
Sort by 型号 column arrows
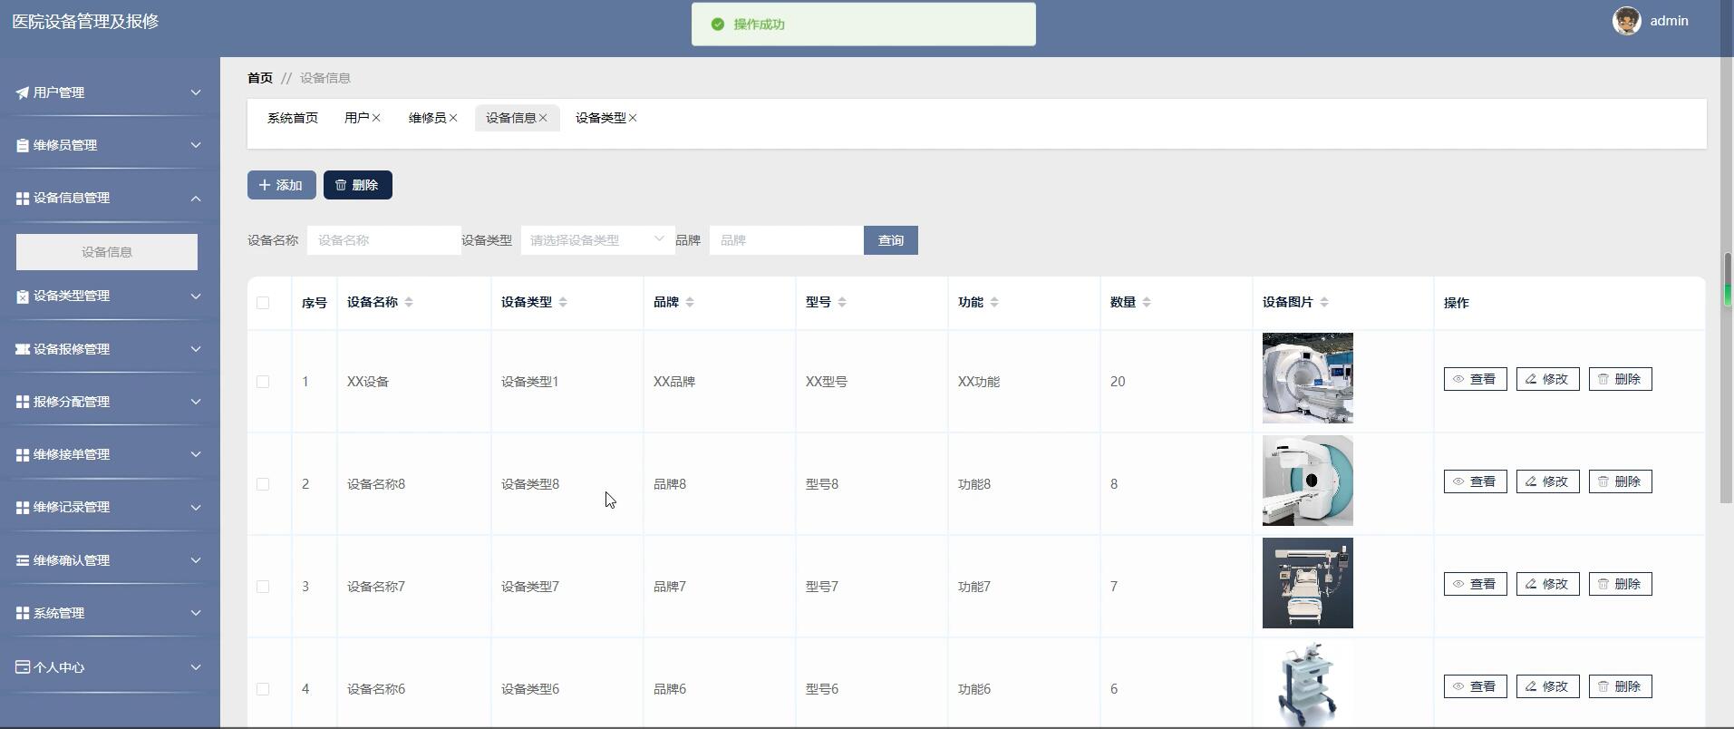pyautogui.click(x=842, y=302)
